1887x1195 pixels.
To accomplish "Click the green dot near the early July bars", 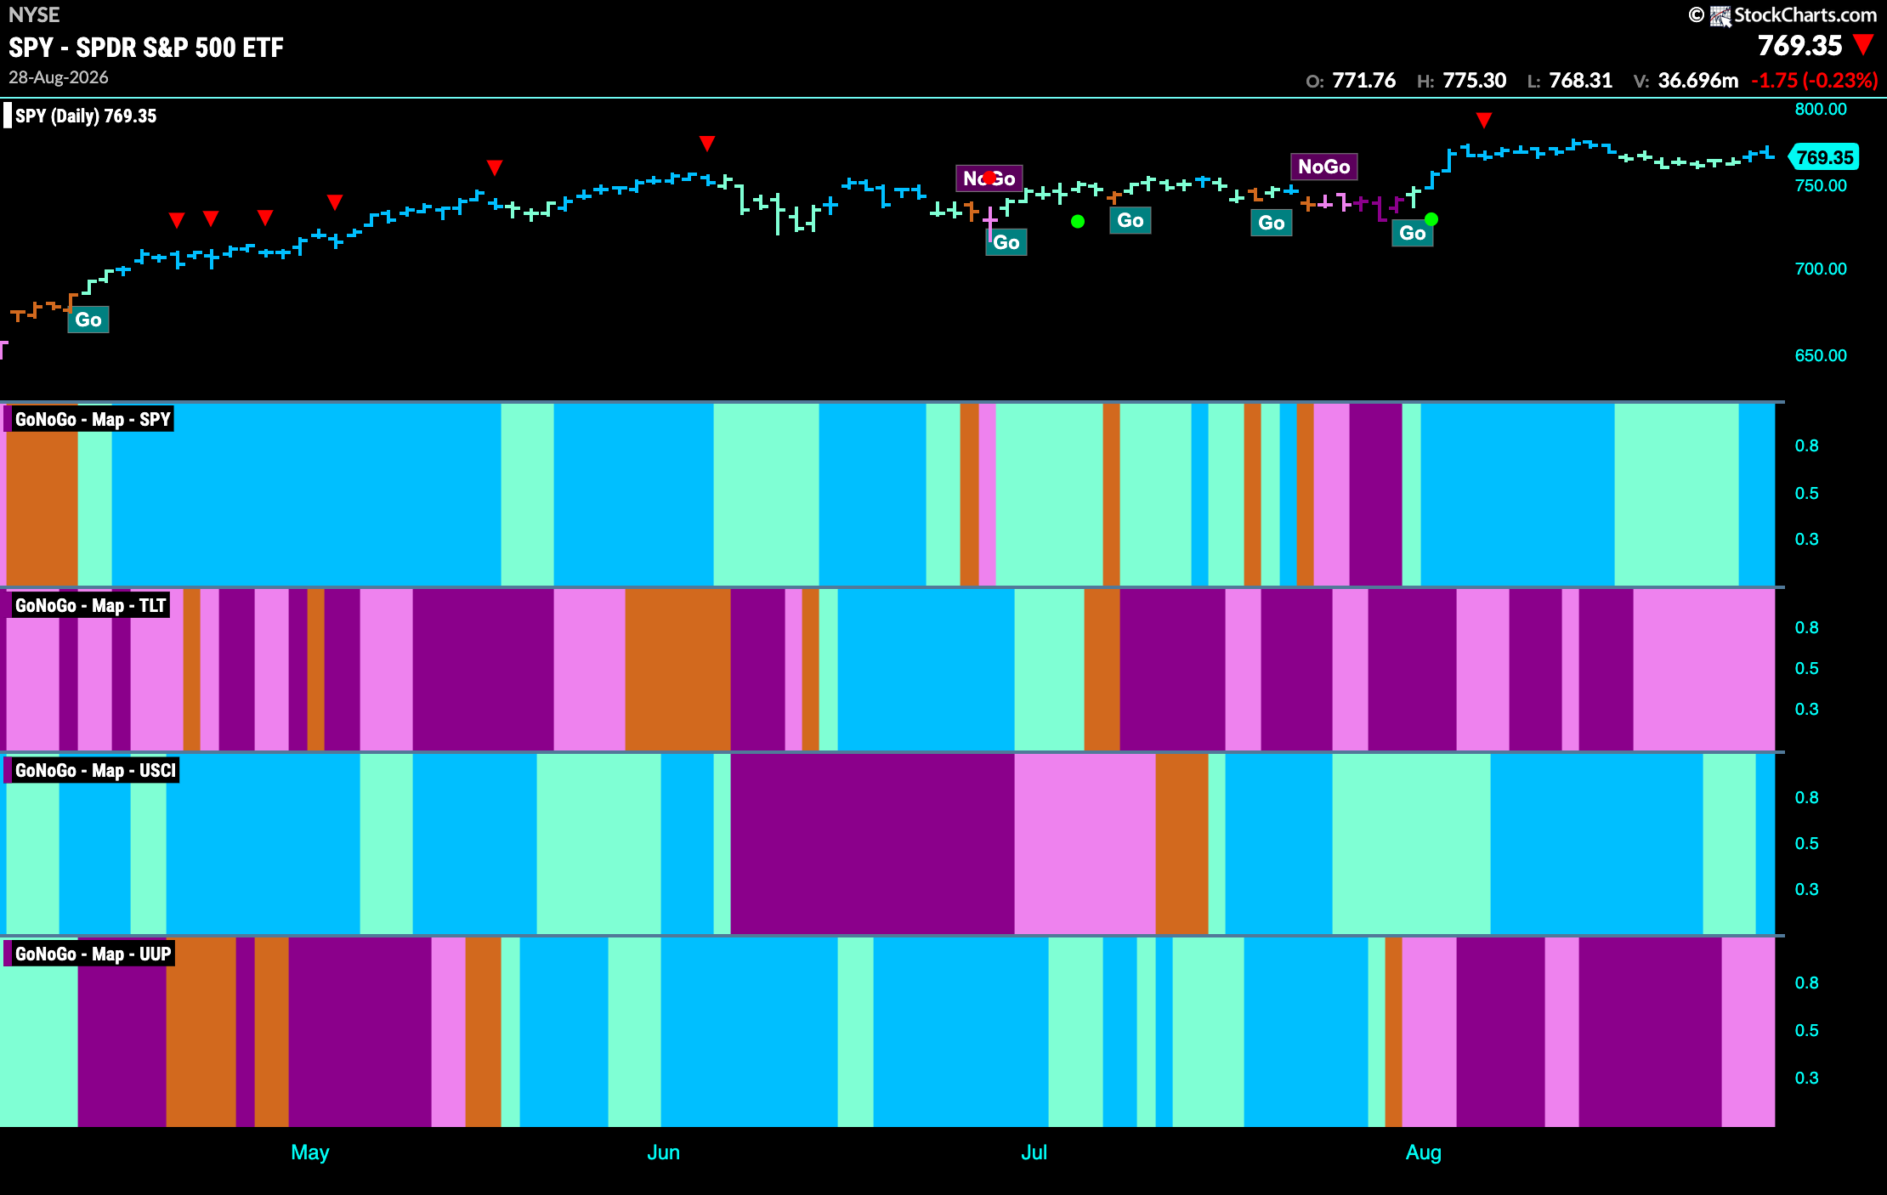I will coord(1078,222).
